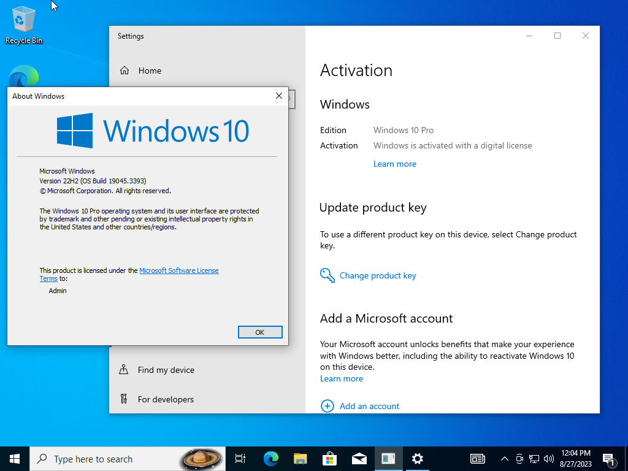Click Learn more under Activation status

point(394,164)
